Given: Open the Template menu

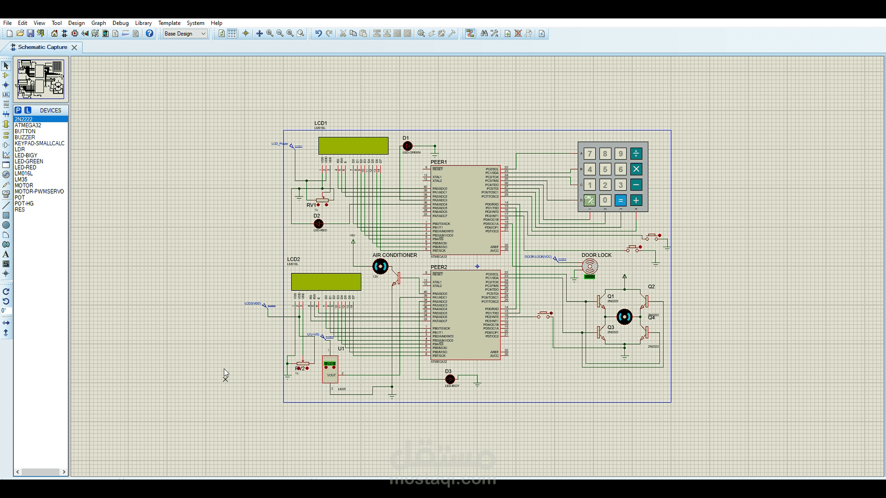Looking at the screenshot, I should (x=169, y=23).
